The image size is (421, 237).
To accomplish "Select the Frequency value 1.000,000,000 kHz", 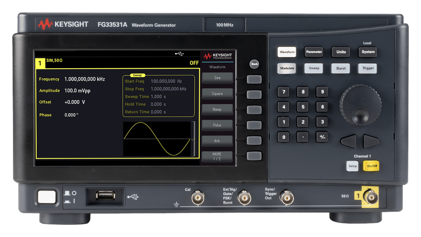I will coord(85,79).
